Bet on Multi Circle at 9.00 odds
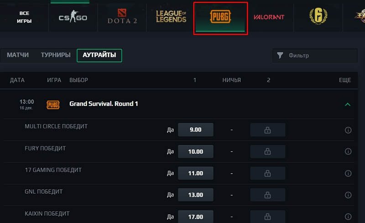This screenshot has width=365, height=223. pyautogui.click(x=196, y=130)
